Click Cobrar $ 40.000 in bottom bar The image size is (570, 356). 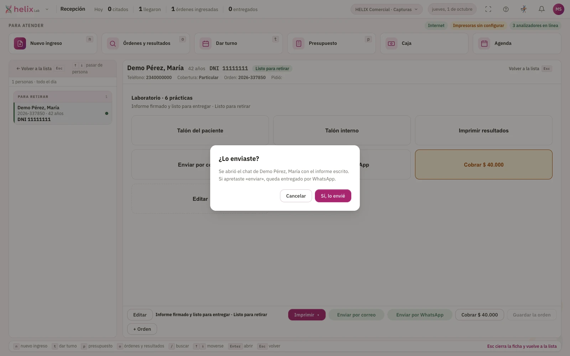[x=480, y=315]
